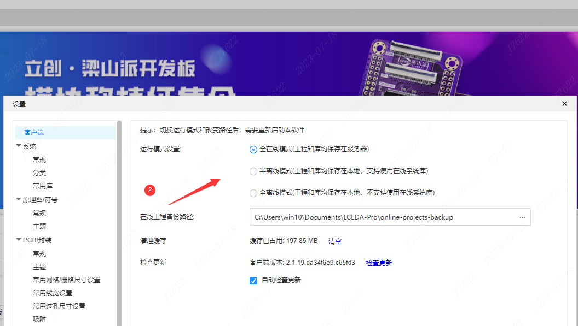Open 主题 under PCB/封装
This screenshot has width=578, height=326.
[39, 267]
